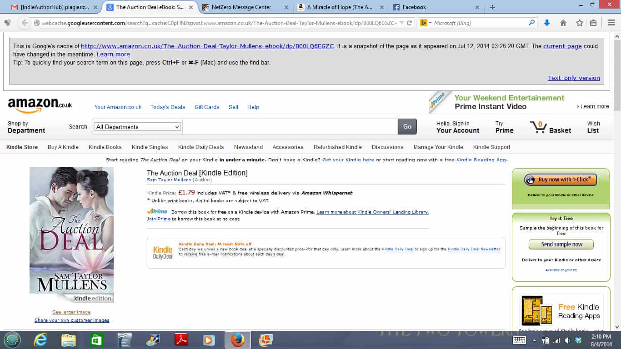This screenshot has height=349, width=621.
Task: Open Kindle Reading App link
Action: click(x=481, y=160)
